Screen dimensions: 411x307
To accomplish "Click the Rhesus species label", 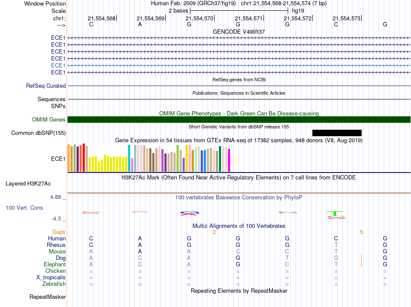I will click(56, 245).
